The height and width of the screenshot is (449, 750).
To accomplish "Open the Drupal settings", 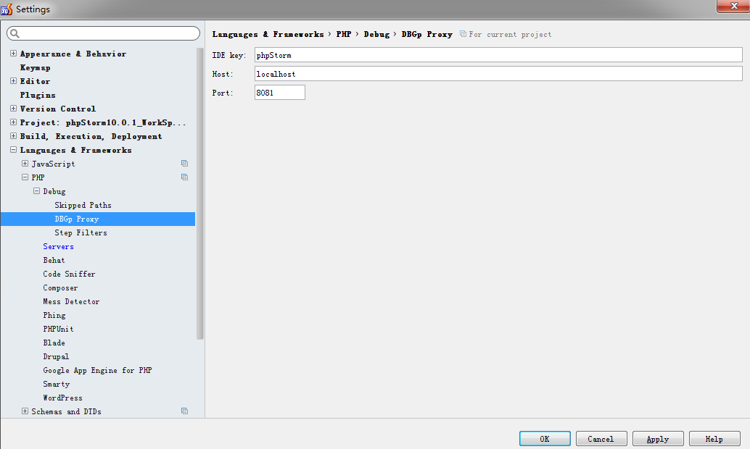I will tap(56, 356).
